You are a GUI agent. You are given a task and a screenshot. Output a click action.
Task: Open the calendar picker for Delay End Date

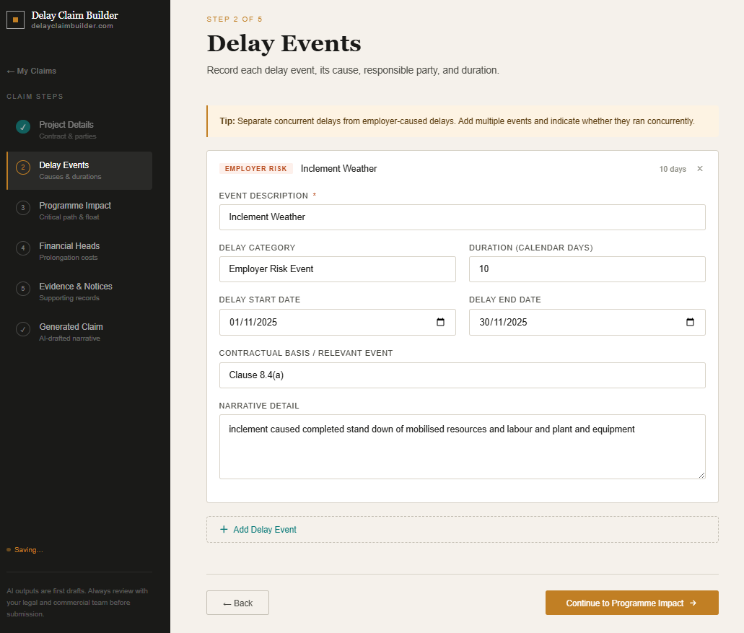tap(691, 322)
